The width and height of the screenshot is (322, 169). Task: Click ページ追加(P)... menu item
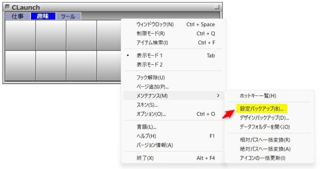[173, 87]
